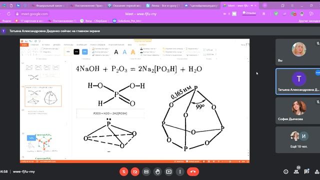This screenshot has height=180, width=320.
Task: Switch to 'Оказание первой мо...' browser tab
Action: point(125,5)
